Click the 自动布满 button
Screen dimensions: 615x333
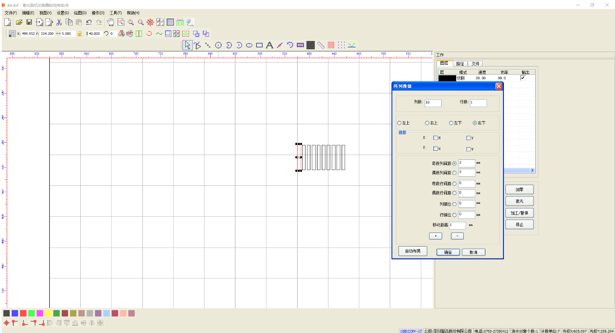(x=413, y=251)
